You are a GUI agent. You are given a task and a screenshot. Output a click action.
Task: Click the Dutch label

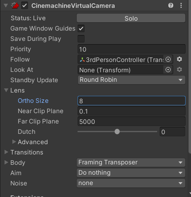(26, 132)
